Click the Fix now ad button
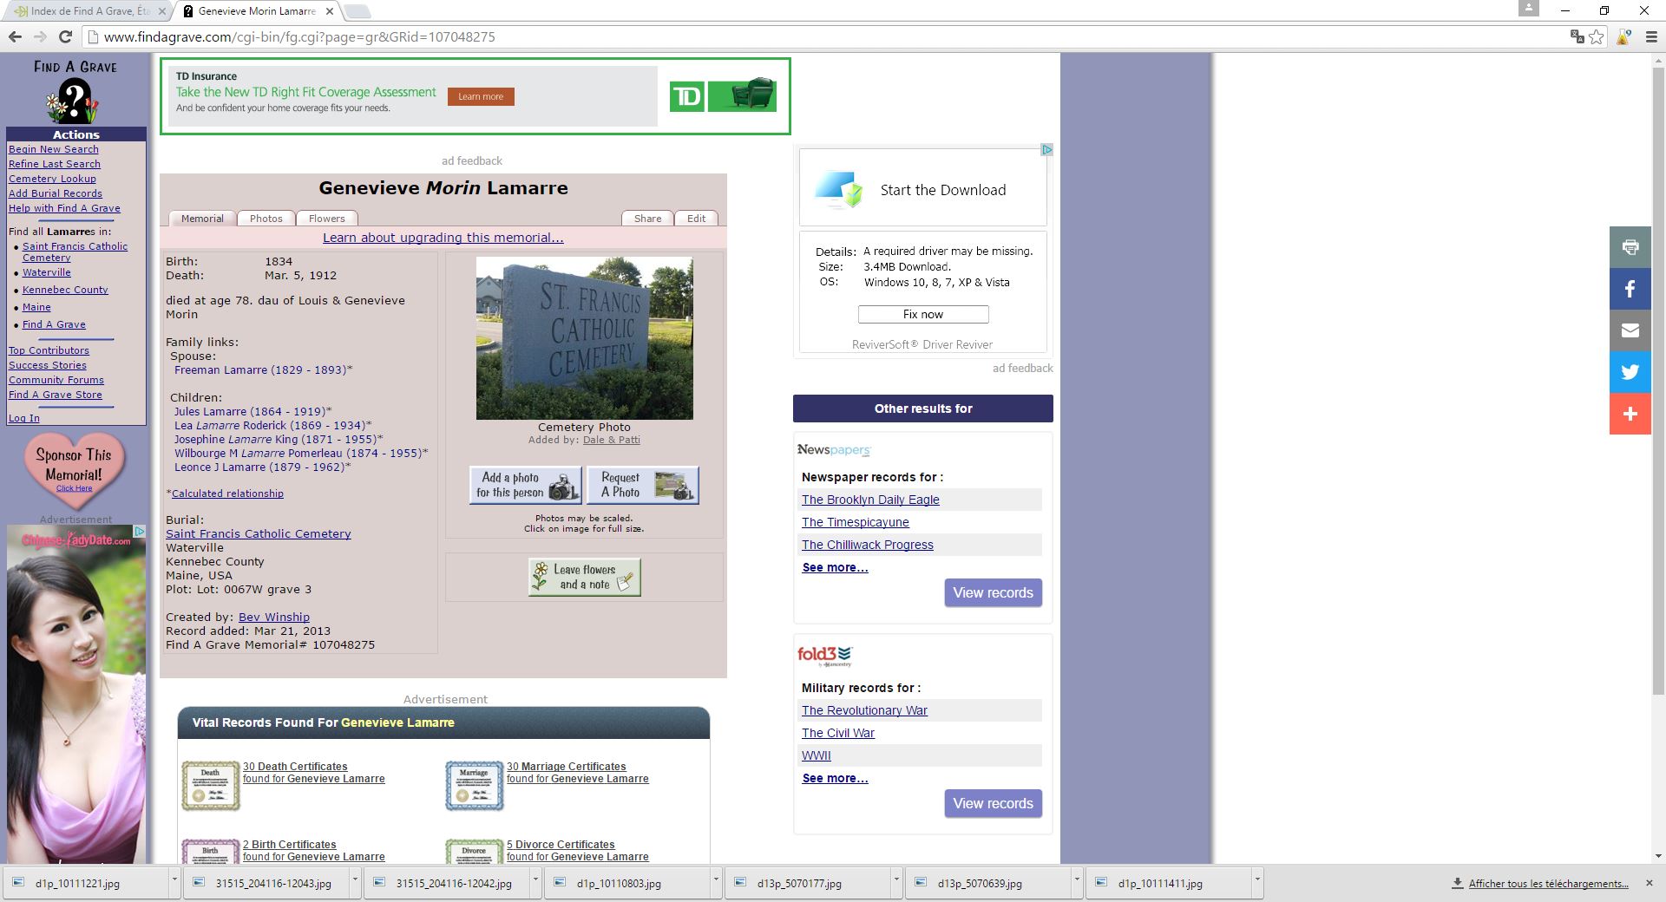Screen dimensions: 1666x902 [x=923, y=314]
